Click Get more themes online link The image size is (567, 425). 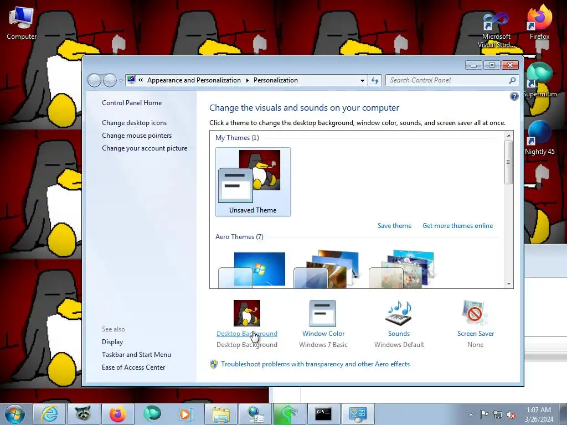coord(457,226)
